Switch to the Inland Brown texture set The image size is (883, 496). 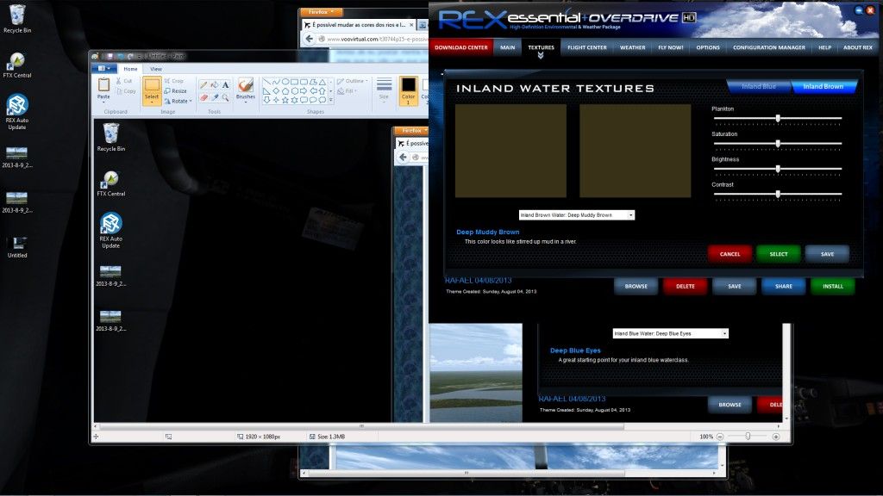824,87
